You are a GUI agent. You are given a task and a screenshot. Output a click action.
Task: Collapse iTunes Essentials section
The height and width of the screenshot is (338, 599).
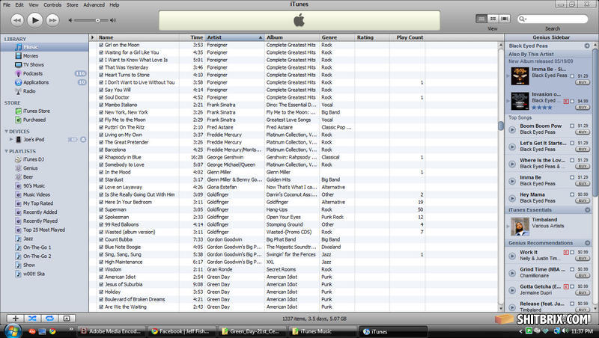(x=587, y=210)
